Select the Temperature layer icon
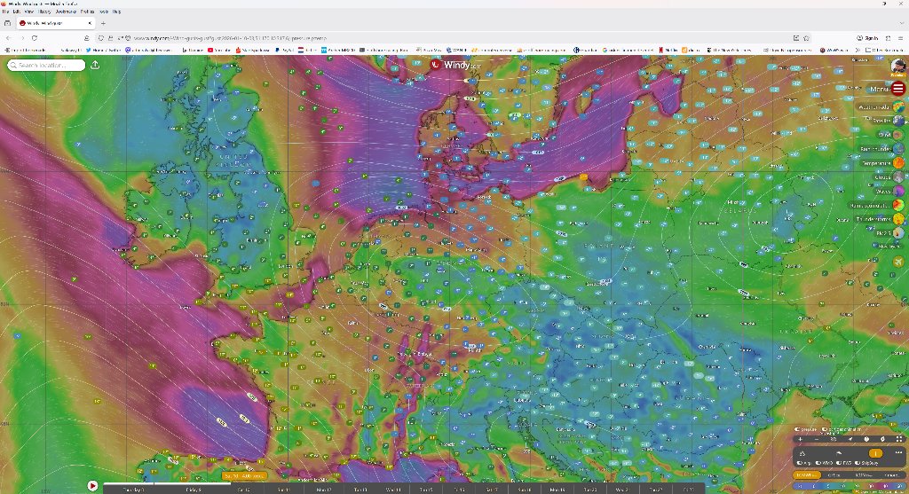 897,162
